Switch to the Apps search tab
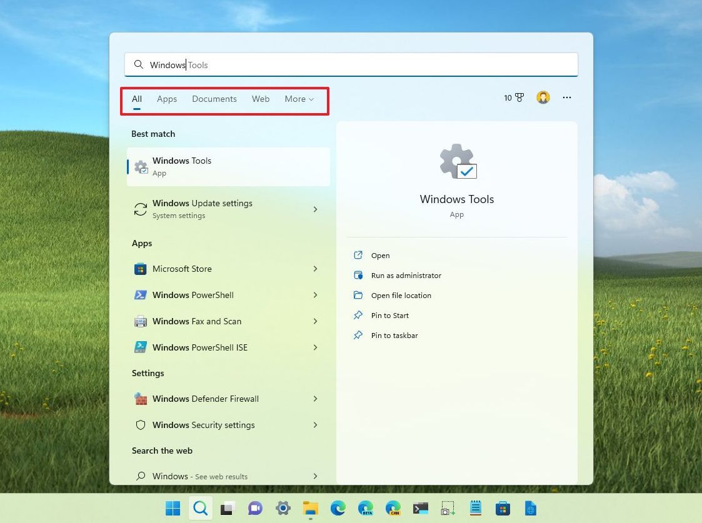The width and height of the screenshot is (702, 523). (167, 99)
